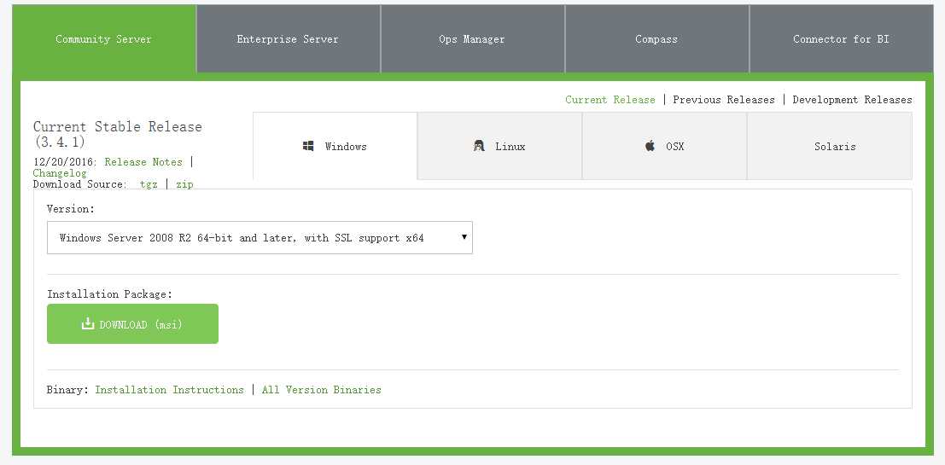The image size is (945, 465).
Task: Click the Apple logo icon
Action: coord(650,146)
